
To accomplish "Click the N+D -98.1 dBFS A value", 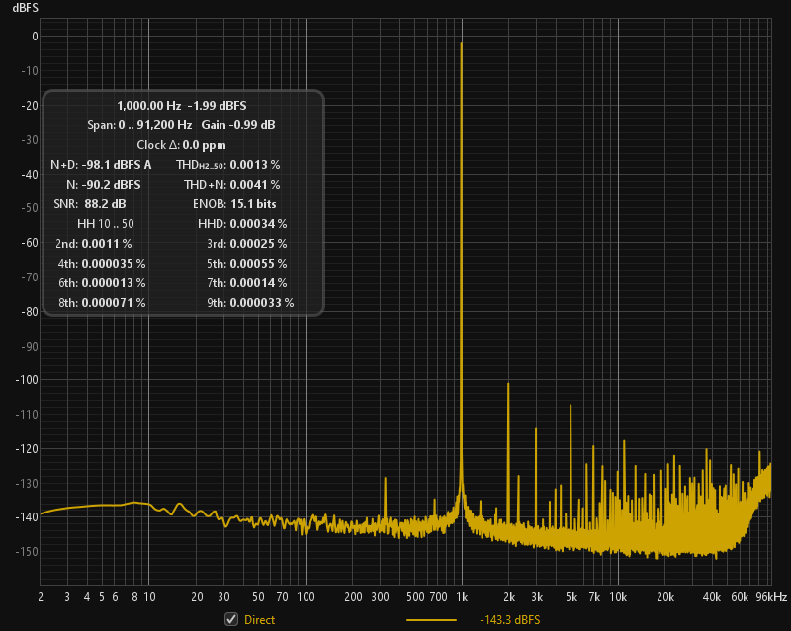I will click(117, 165).
